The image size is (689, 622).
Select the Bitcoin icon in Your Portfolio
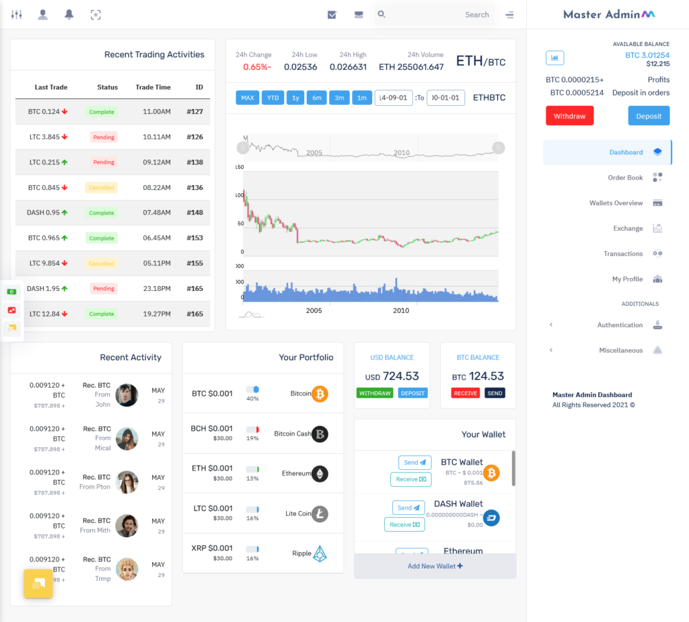point(320,394)
